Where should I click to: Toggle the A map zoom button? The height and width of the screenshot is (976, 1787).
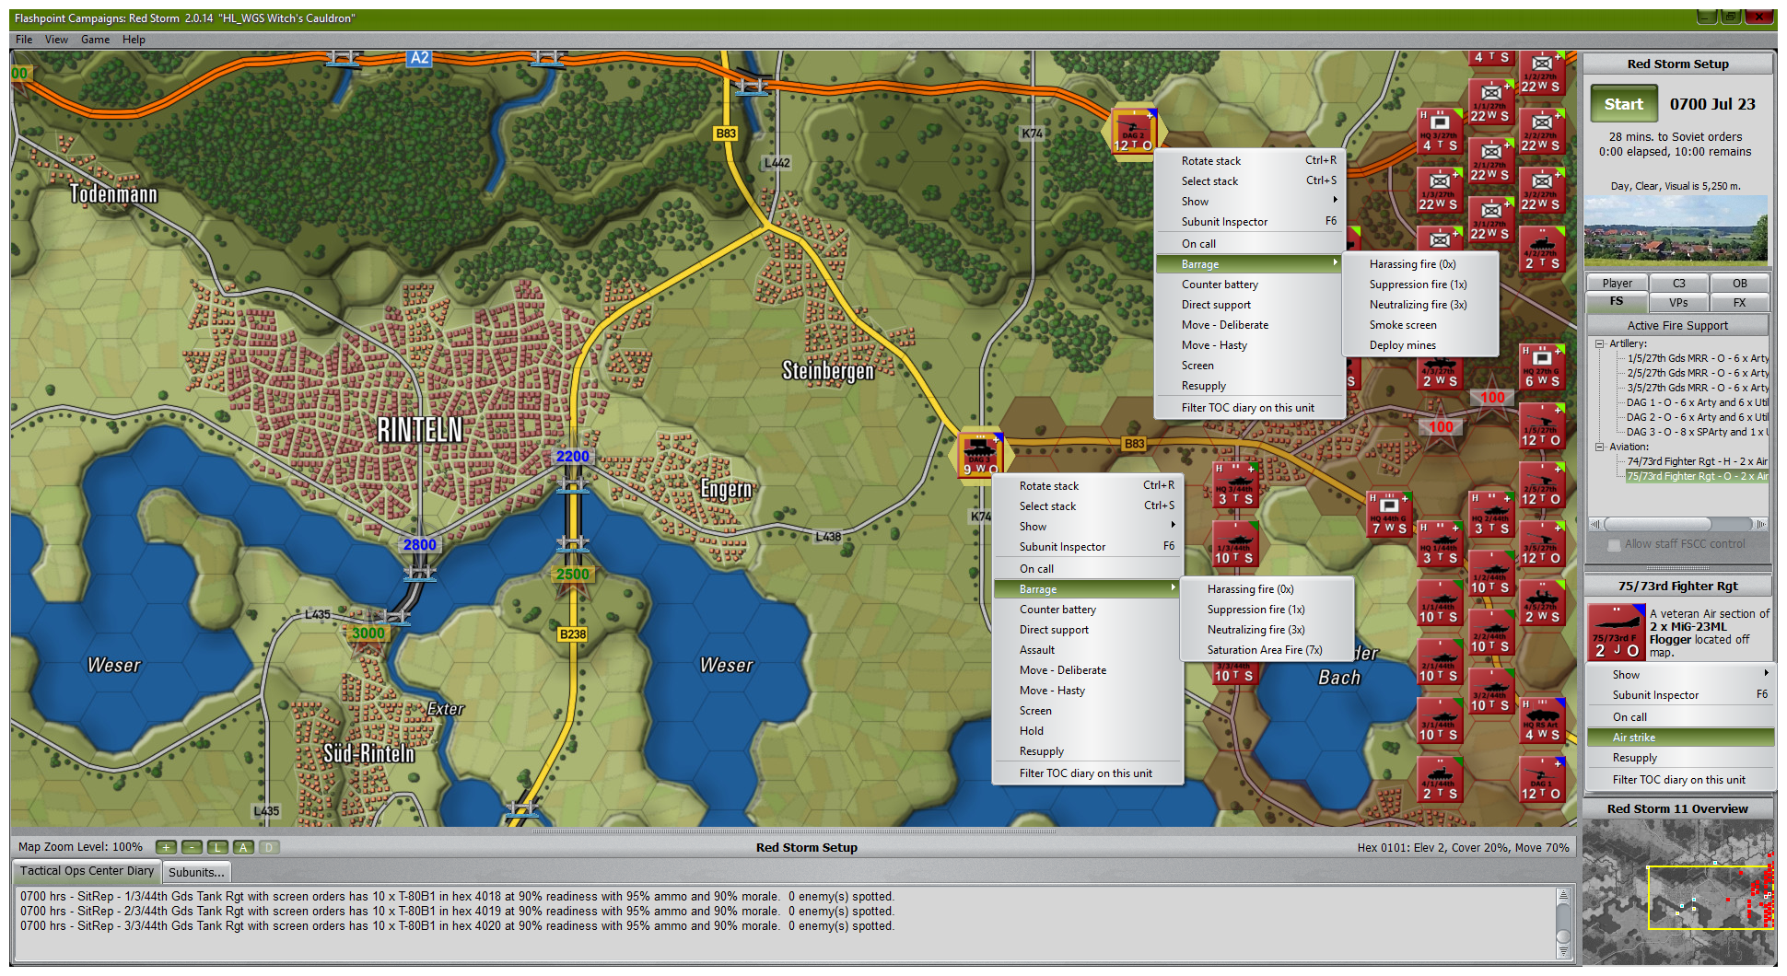(x=243, y=847)
